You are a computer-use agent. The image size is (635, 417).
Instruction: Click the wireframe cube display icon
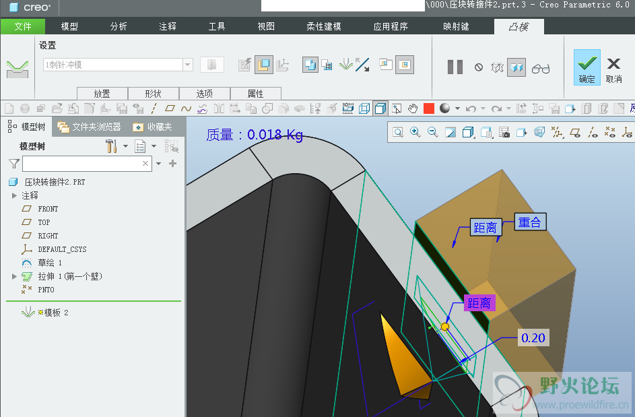[x=364, y=108]
